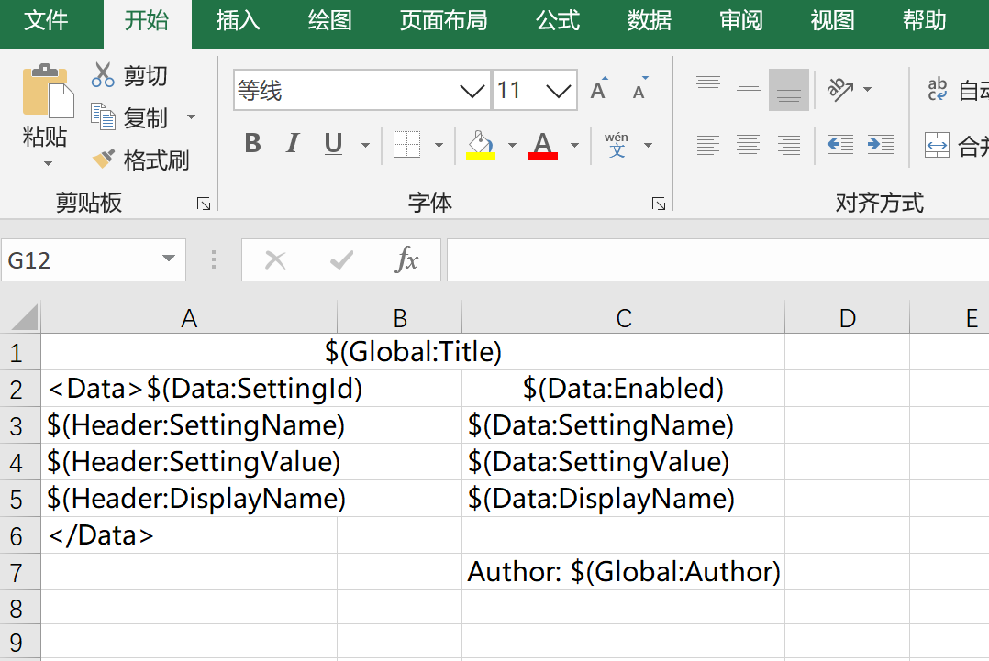The width and height of the screenshot is (989, 661).
Task: Apply the yellow fill color
Action: point(481,144)
